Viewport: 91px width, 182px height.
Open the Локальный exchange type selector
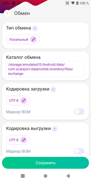coord(23,40)
